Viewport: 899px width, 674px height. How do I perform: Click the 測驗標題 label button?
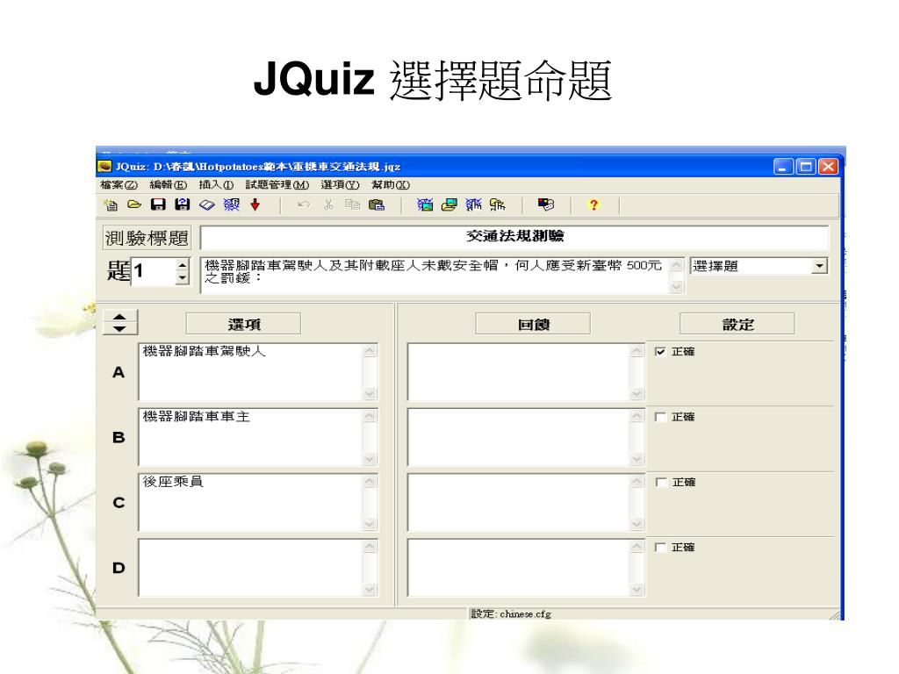coord(147,237)
